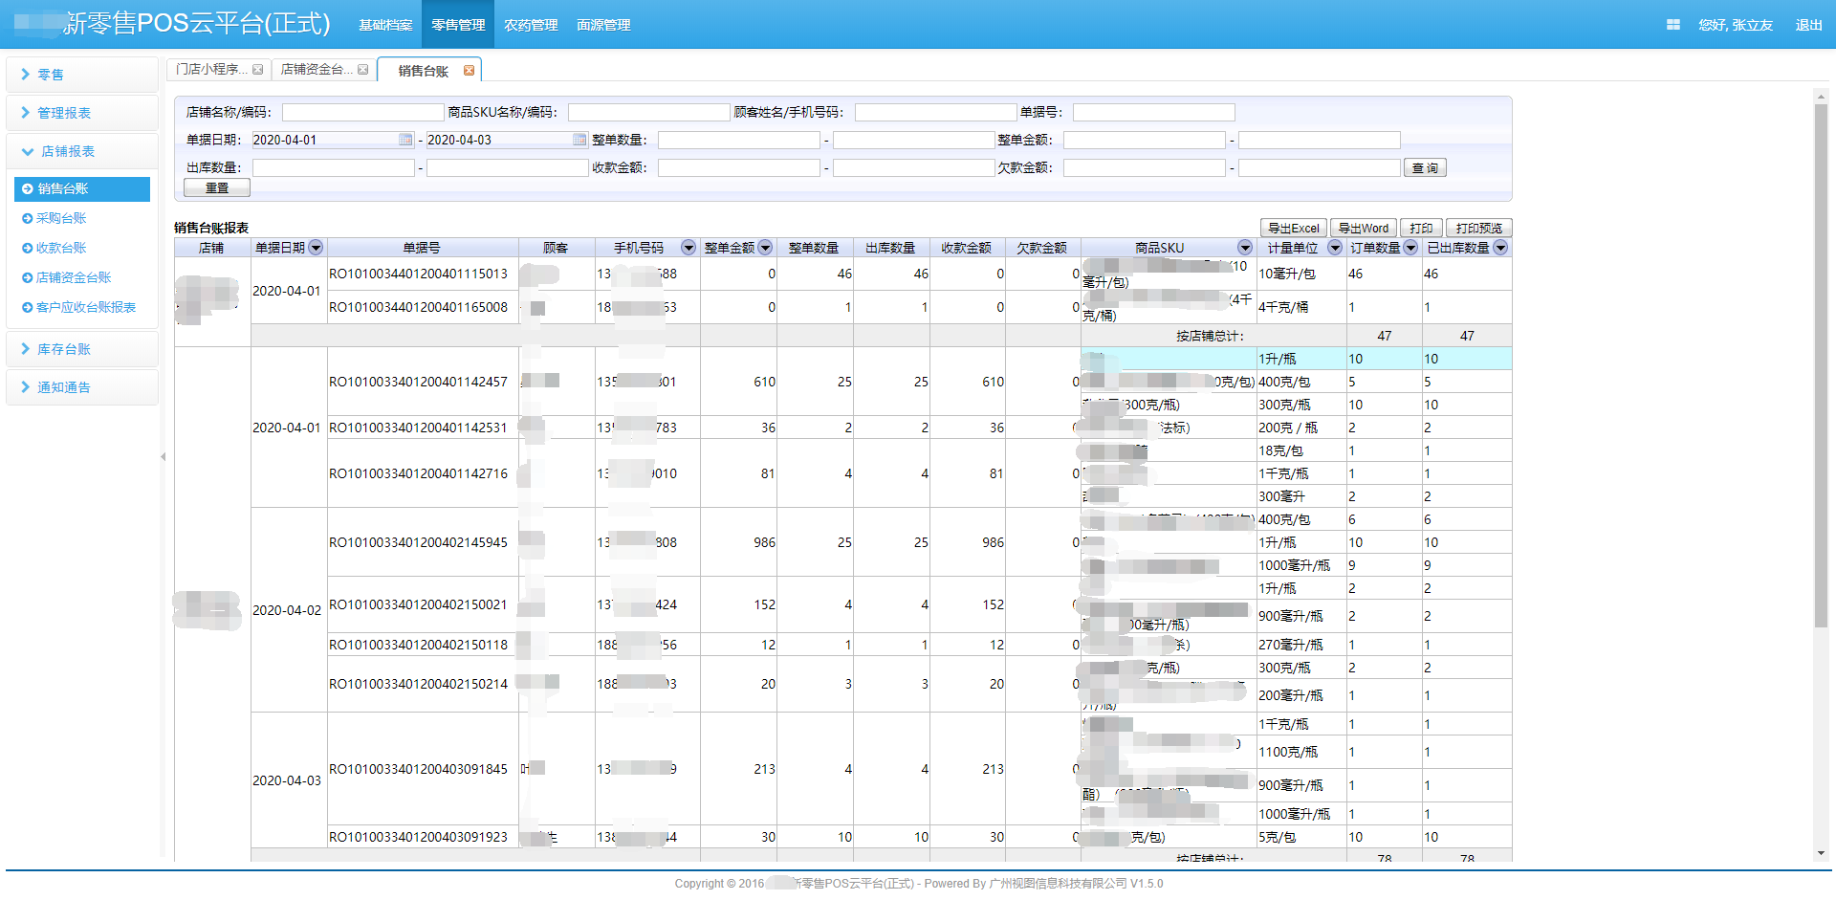Click the 欠款金额 column header
Viewport: 1836px width, 900px height.
pos(1042,248)
